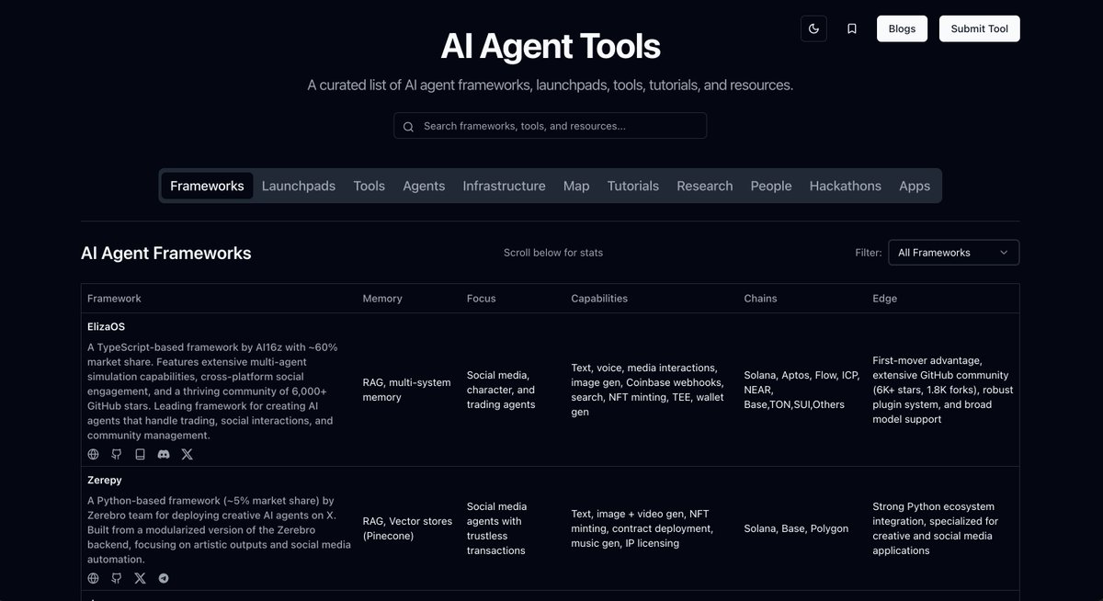This screenshot has height=601, width=1103.
Task: Switch to the Research tab
Action: (x=705, y=186)
